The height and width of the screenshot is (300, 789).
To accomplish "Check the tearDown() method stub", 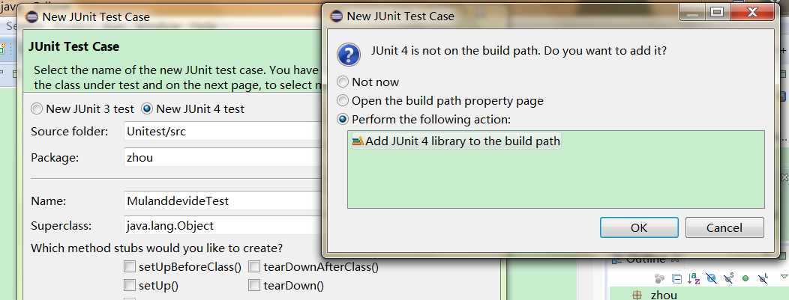I will pos(254,286).
